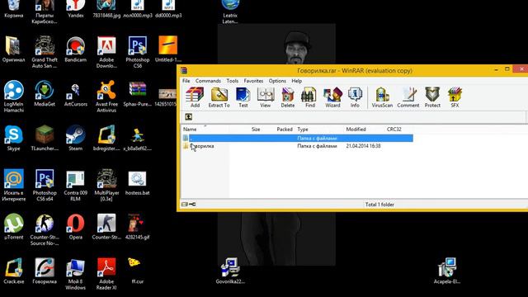Click the Extract To toolbar icon
528x297 pixels.
(219, 97)
